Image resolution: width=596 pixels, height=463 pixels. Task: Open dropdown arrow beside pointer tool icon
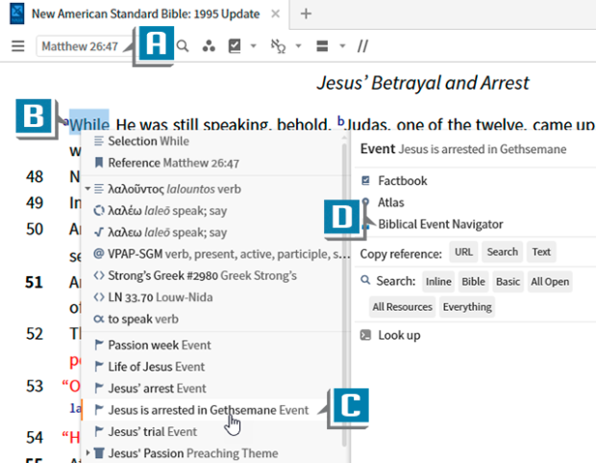point(299,45)
